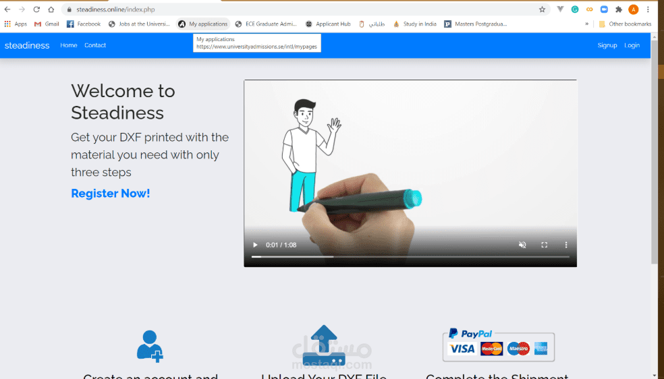Bookmark this page with the star icon

542,9
